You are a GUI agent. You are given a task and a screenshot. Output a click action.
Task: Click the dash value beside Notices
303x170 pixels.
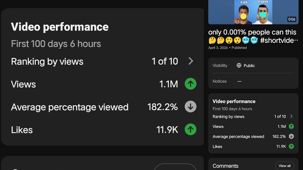[239, 81]
